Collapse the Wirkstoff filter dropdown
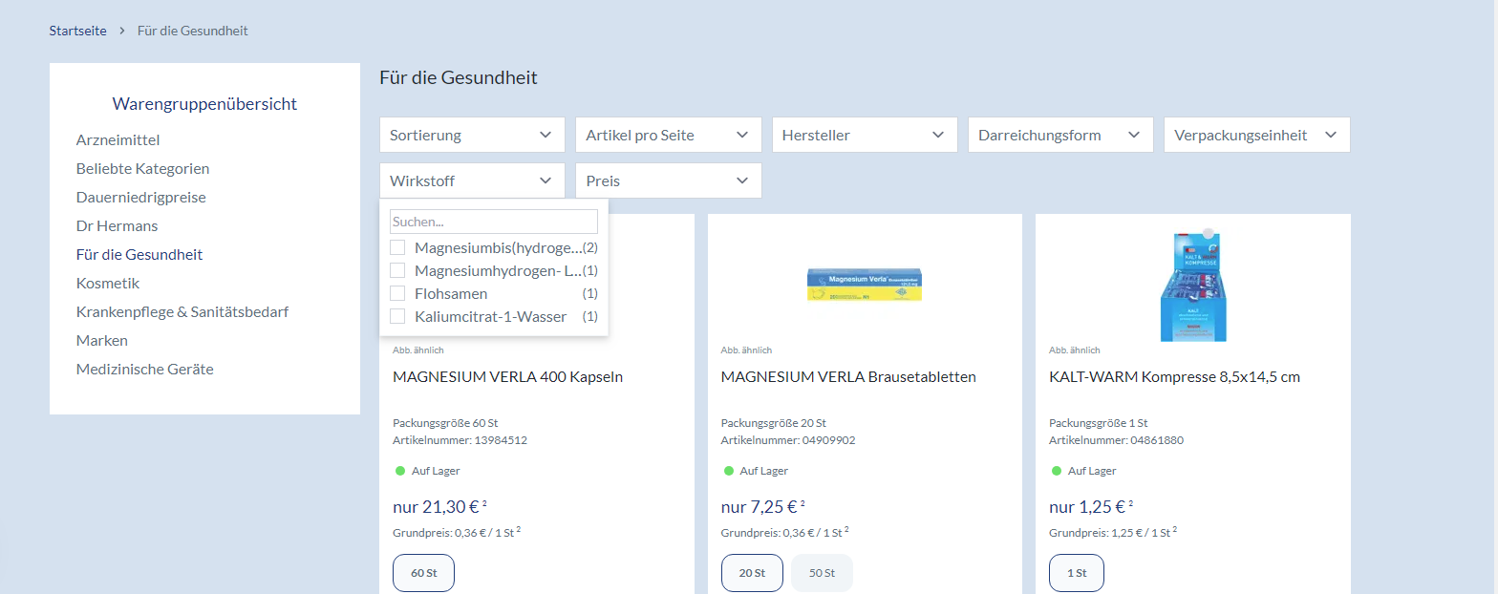Screen dimensions: 1498x594 [471, 180]
